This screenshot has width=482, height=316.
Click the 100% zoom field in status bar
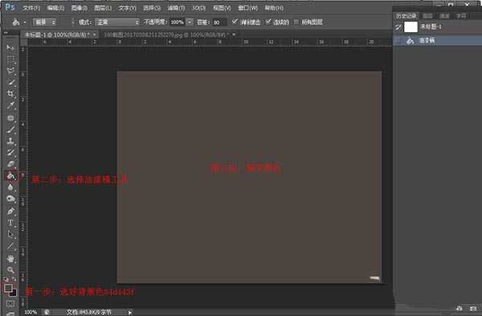point(31,312)
